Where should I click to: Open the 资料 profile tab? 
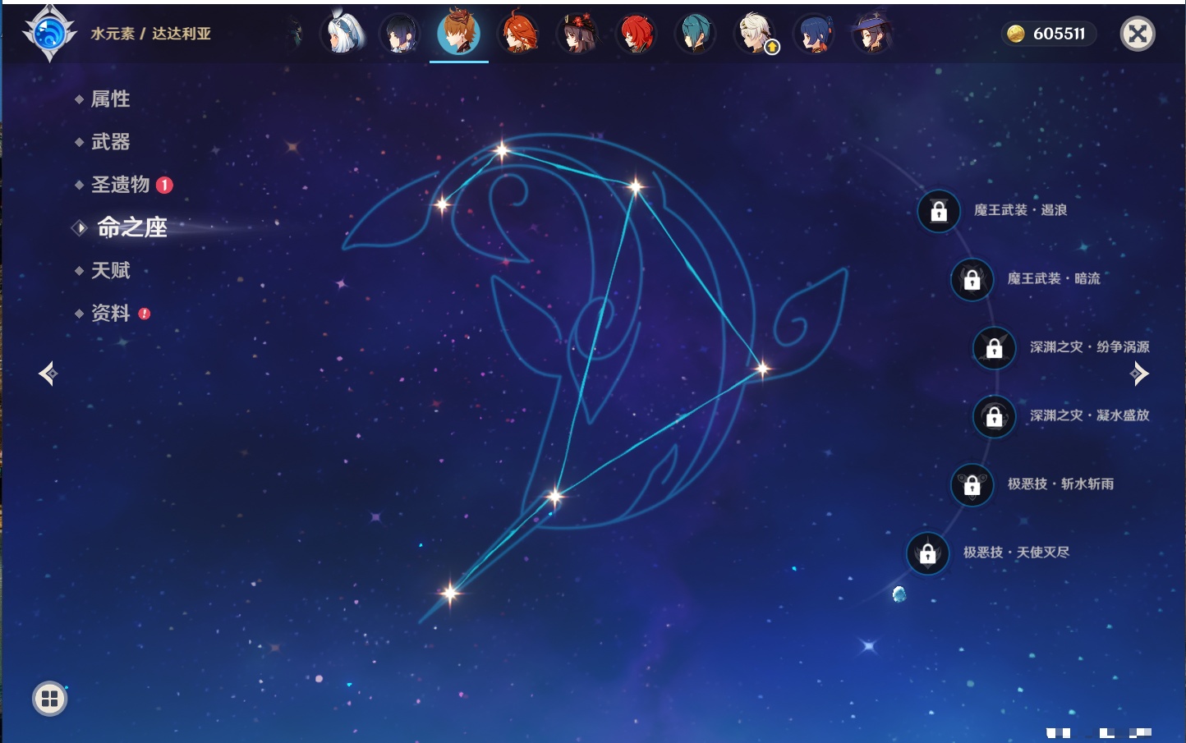pyautogui.click(x=110, y=313)
